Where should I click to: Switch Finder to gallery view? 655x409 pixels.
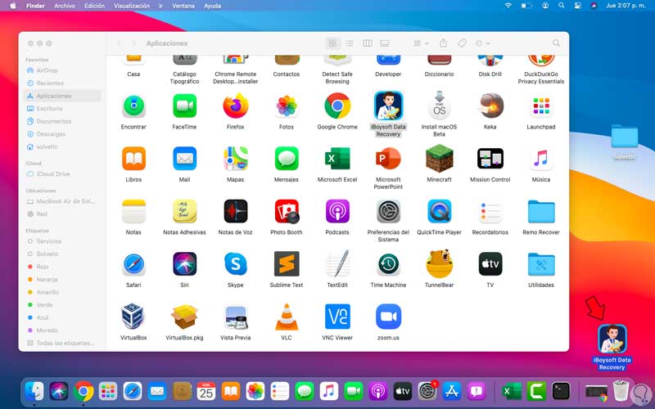(x=385, y=43)
